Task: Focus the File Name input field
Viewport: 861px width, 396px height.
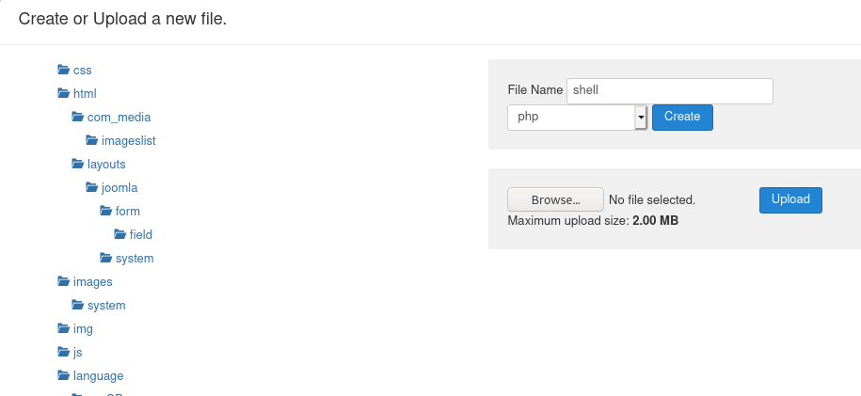Action: 670,91
